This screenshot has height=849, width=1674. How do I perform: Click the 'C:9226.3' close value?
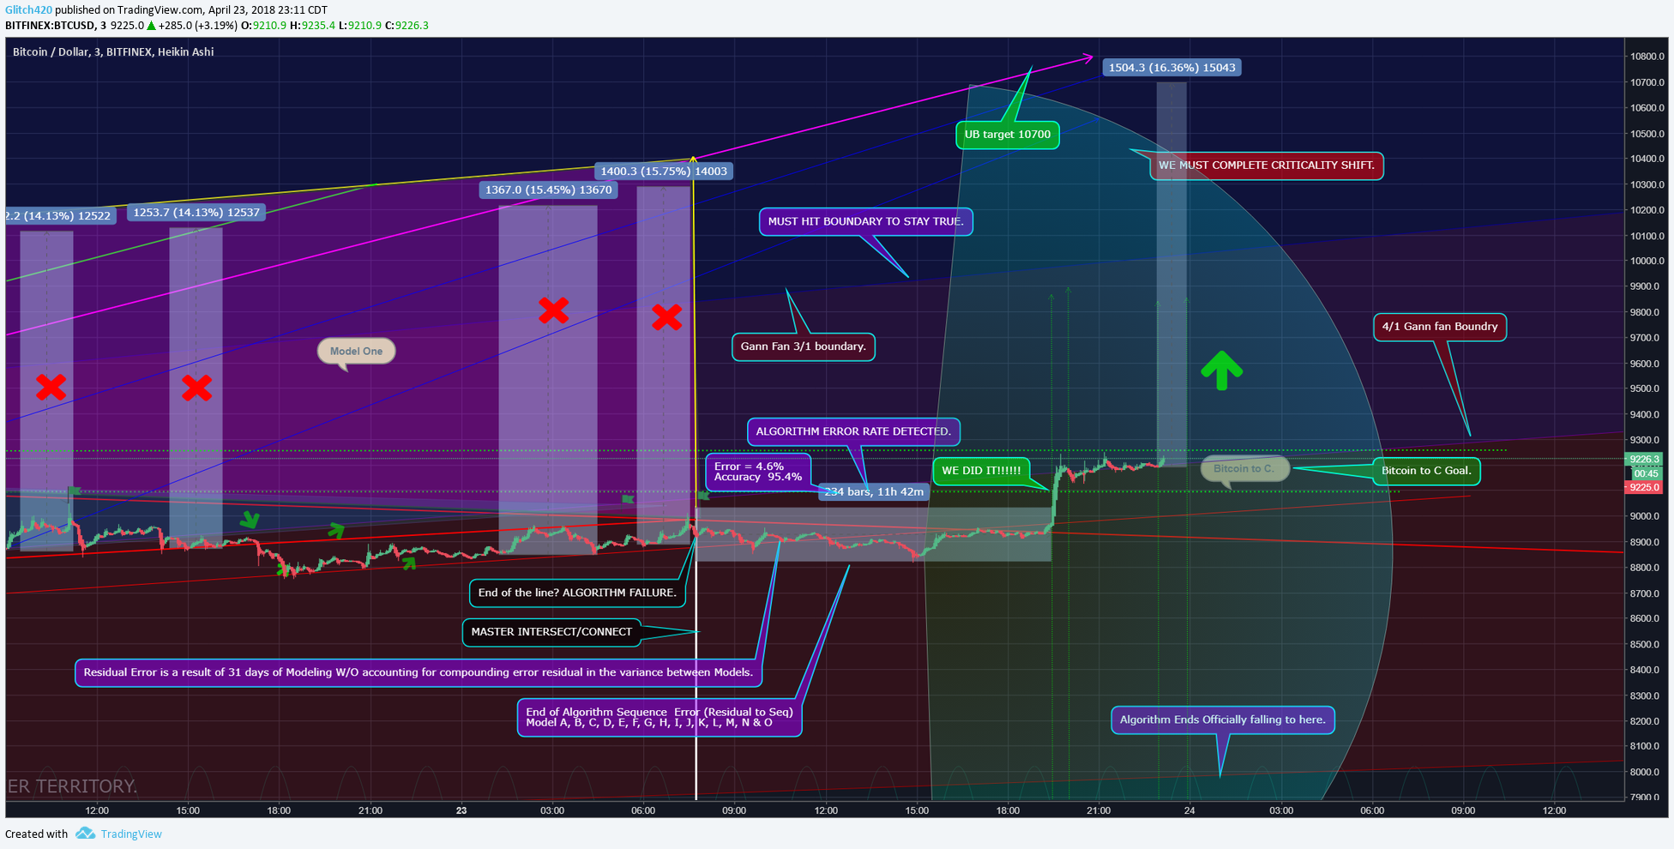(407, 26)
